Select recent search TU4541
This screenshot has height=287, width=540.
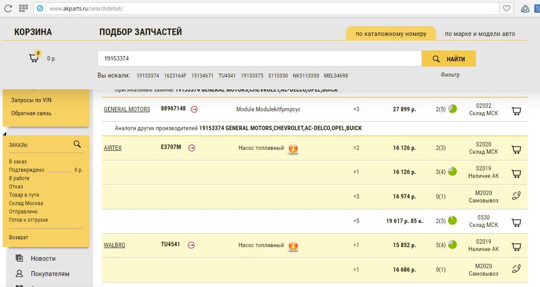pos(227,76)
